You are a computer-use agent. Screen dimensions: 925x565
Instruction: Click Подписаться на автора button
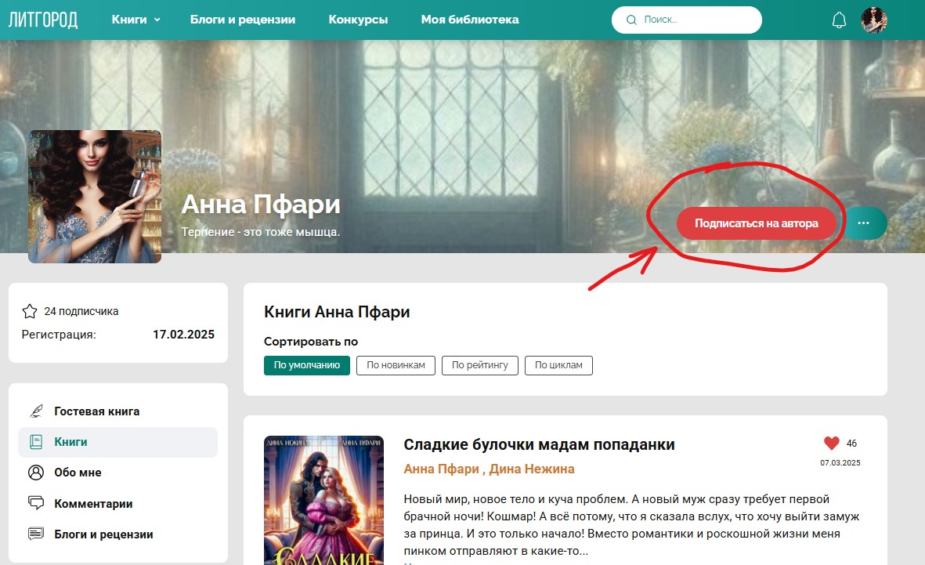(x=757, y=223)
